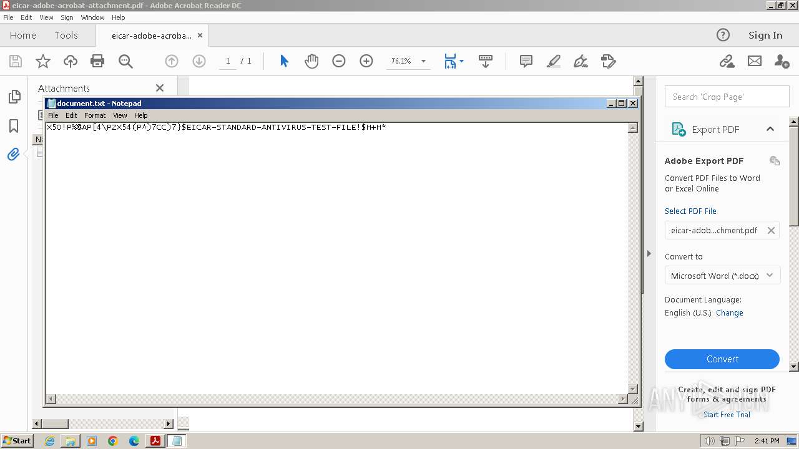Image resolution: width=799 pixels, height=449 pixels.
Task: Click the Start Free Trial link
Action: [727, 415]
